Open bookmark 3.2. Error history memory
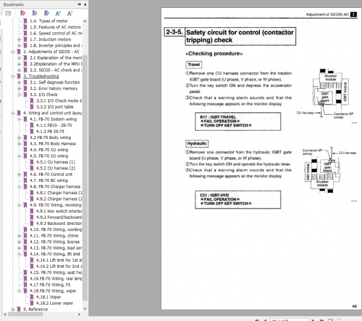Screen dimensions: 362x321 tap(54, 88)
